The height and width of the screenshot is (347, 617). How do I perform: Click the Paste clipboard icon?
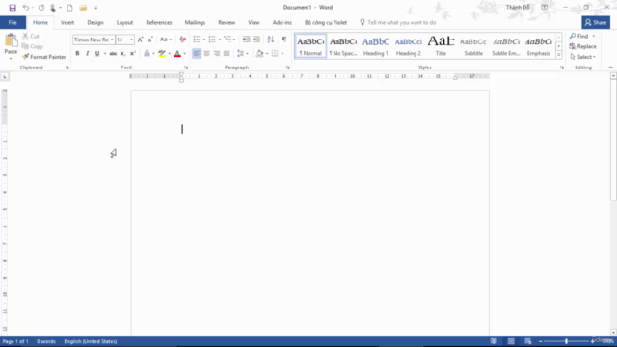click(x=11, y=40)
